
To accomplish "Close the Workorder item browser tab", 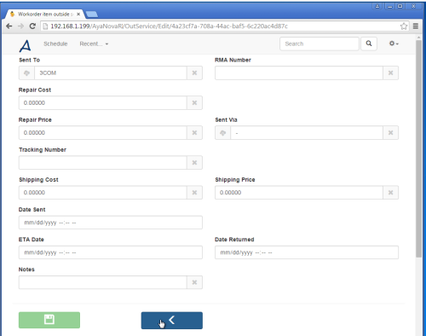I will click(x=78, y=14).
